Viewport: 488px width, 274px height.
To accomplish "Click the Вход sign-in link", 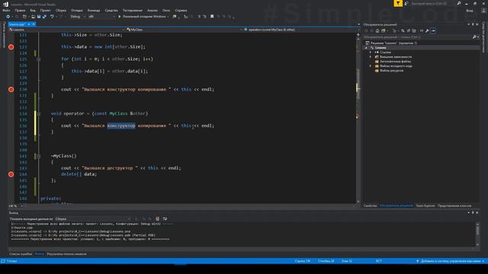I will click(x=470, y=11).
